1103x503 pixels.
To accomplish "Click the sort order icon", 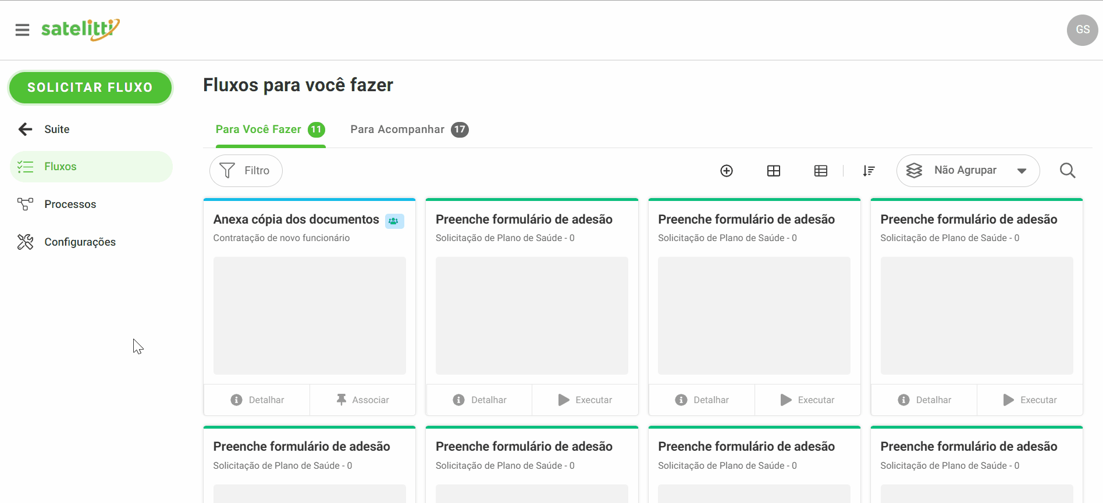I will (x=869, y=171).
